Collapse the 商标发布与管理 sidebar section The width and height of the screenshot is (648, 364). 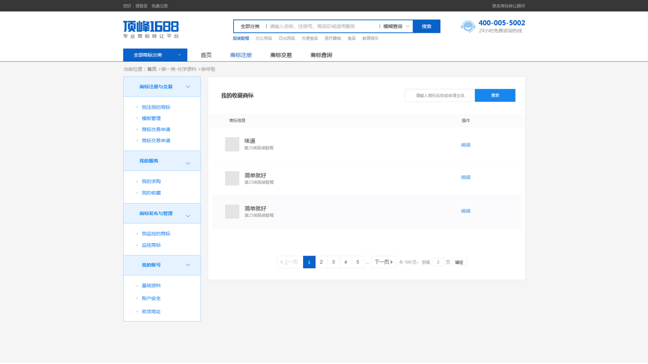(188, 216)
